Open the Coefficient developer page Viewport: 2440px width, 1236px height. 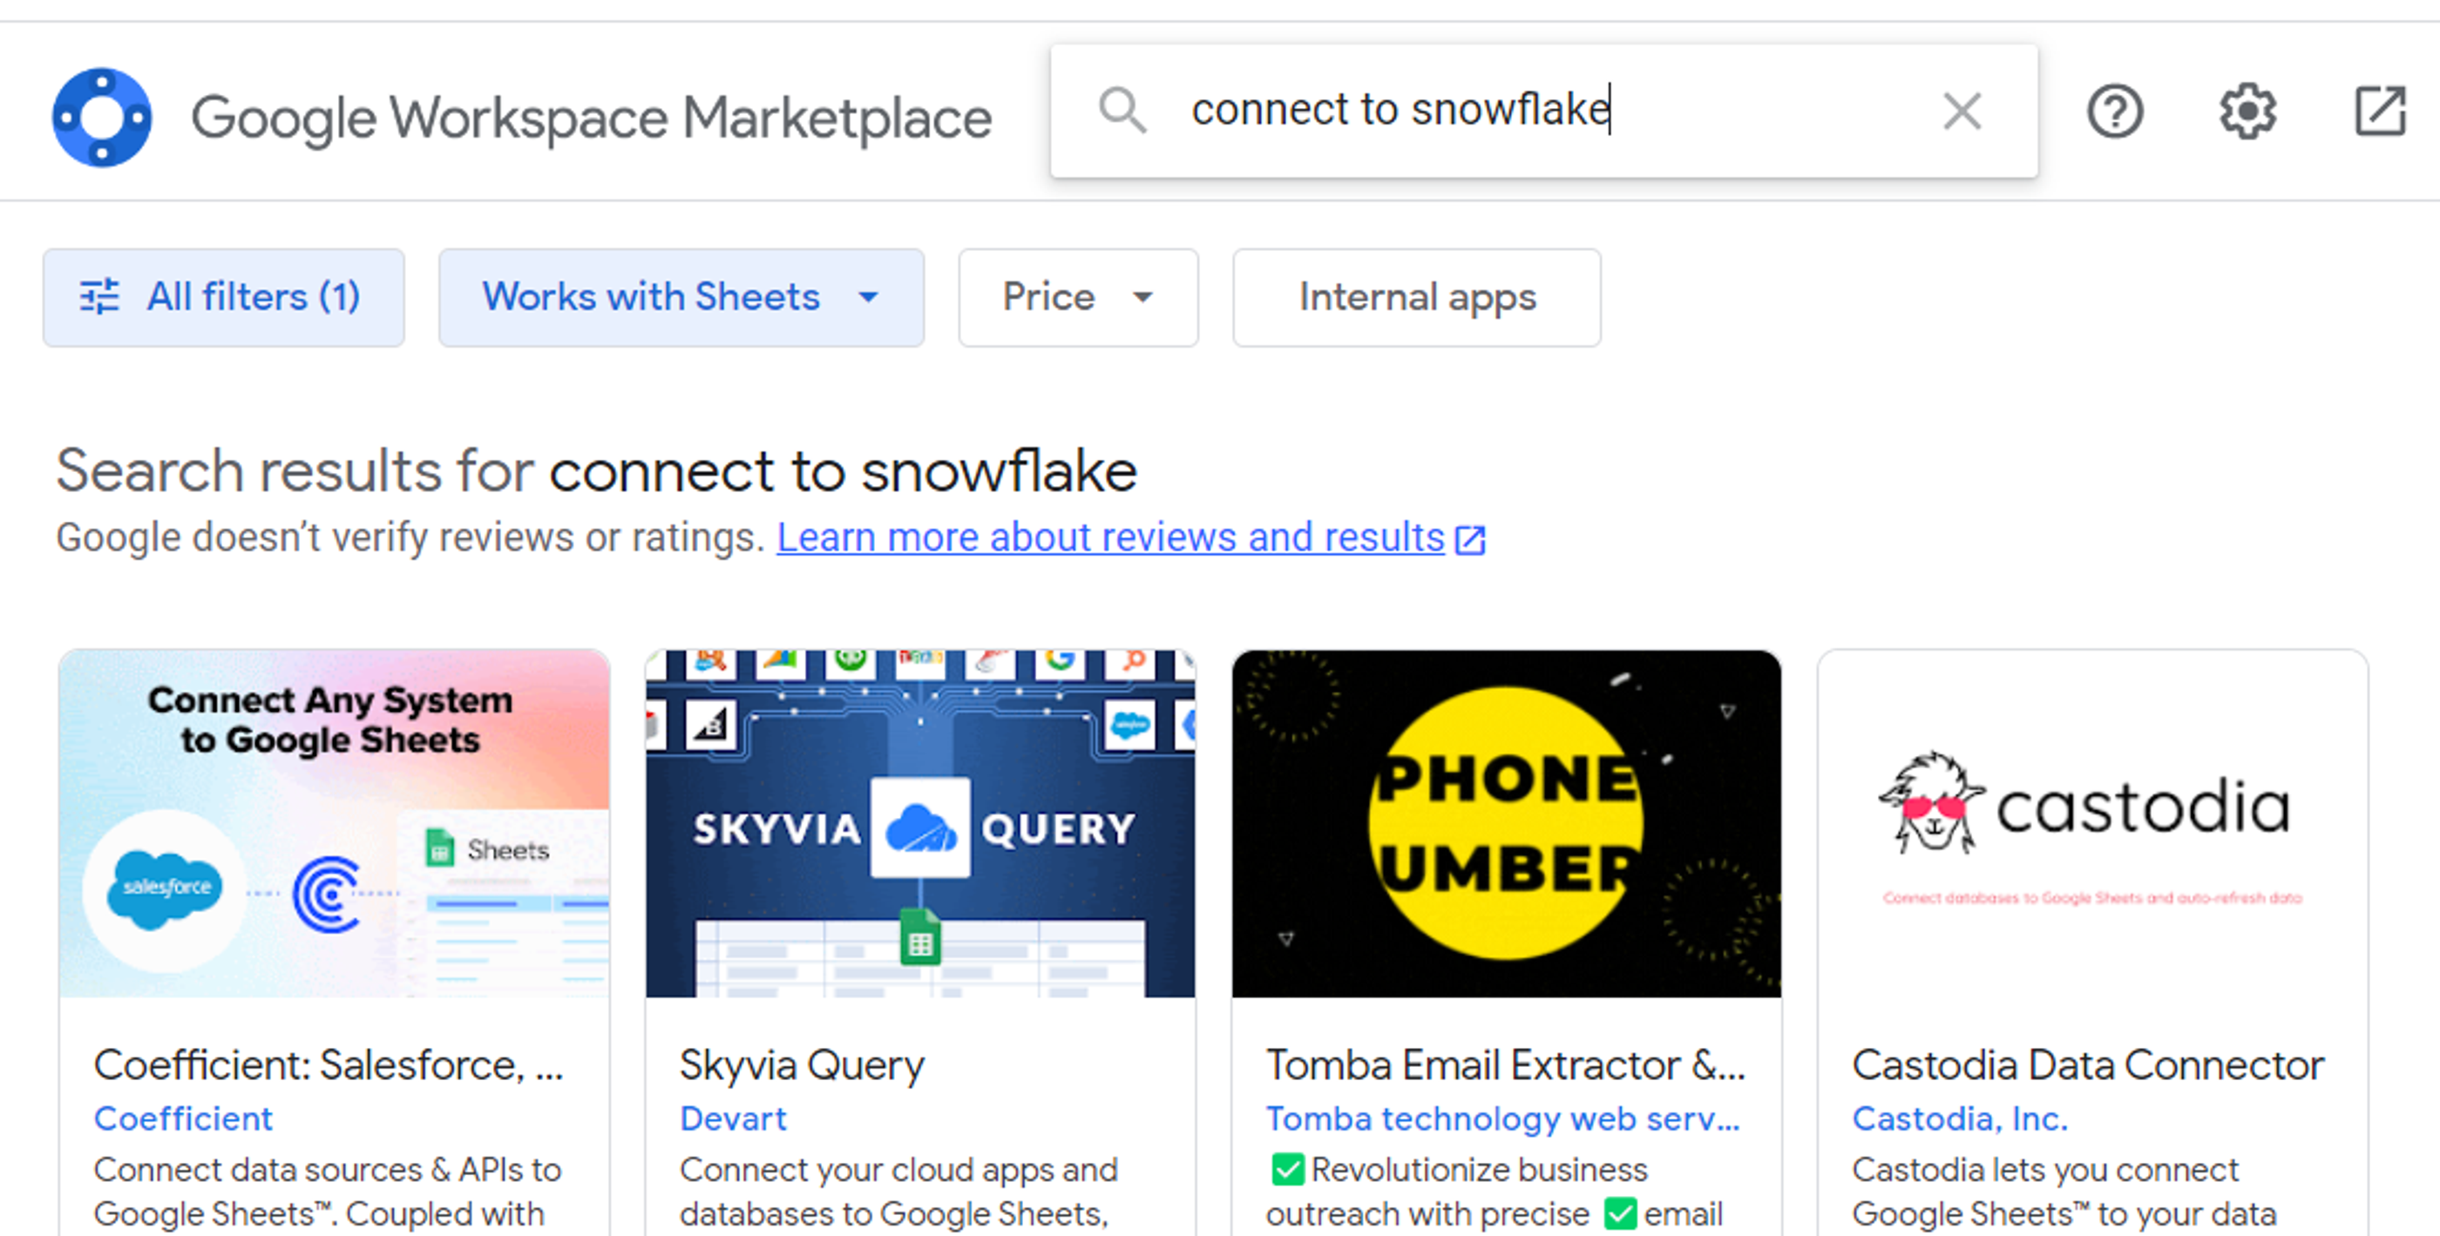tap(183, 1118)
